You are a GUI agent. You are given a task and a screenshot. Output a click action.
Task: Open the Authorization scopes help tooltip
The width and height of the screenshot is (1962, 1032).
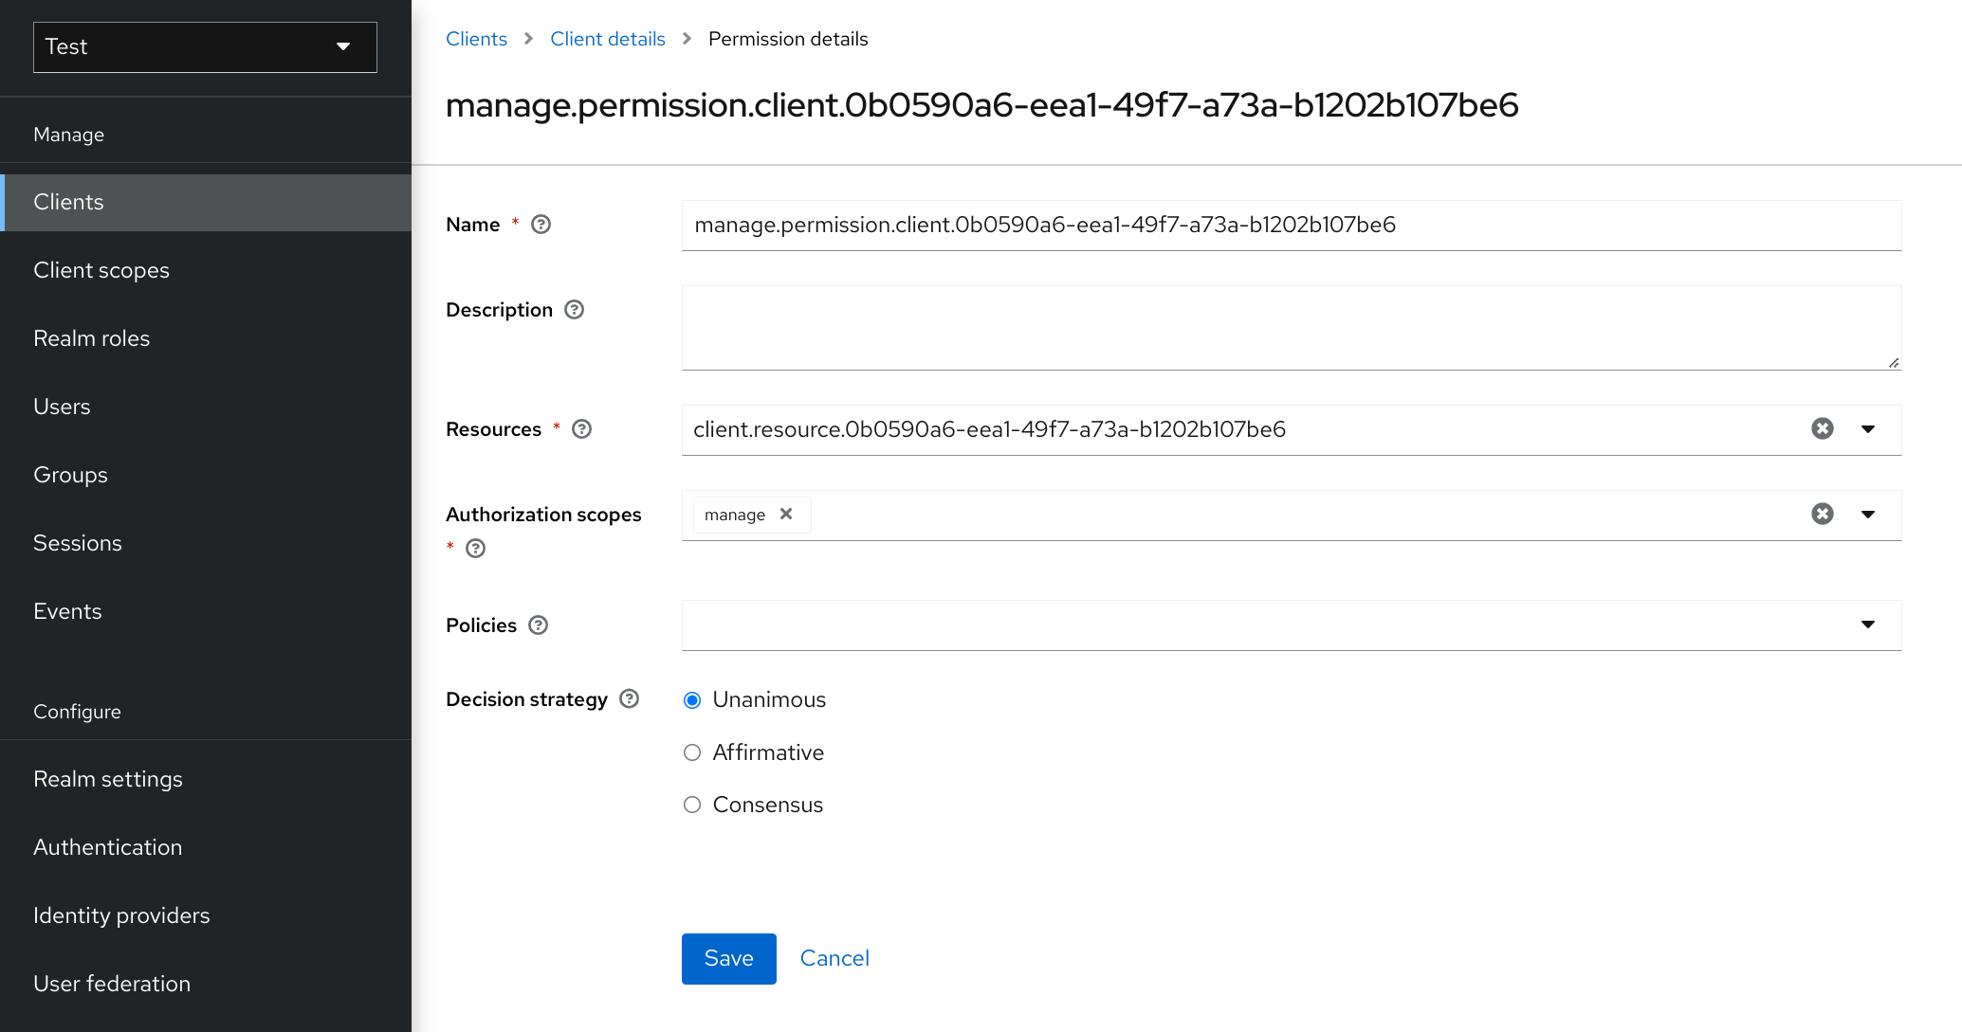pos(475,549)
